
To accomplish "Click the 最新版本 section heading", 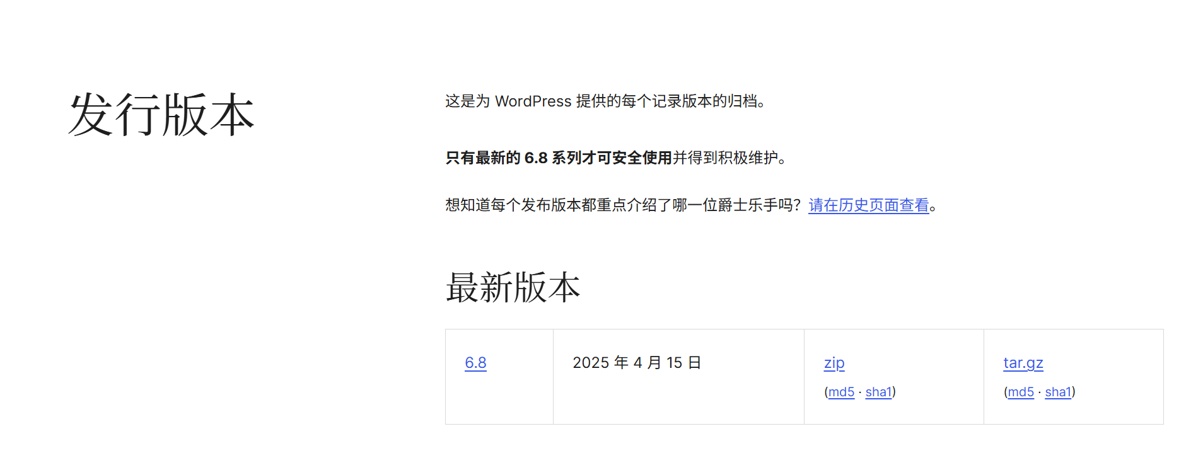I will 513,288.
